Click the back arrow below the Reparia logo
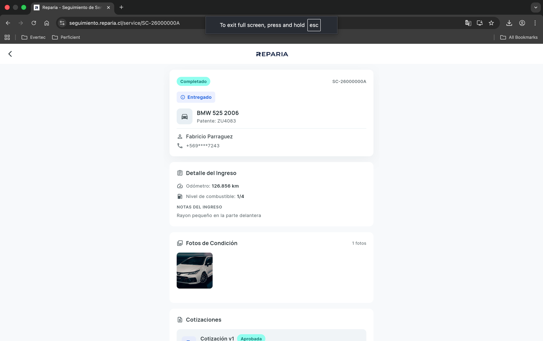The image size is (543, 341). tap(10, 54)
